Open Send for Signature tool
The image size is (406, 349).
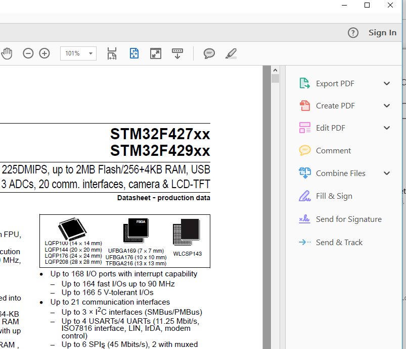(348, 219)
